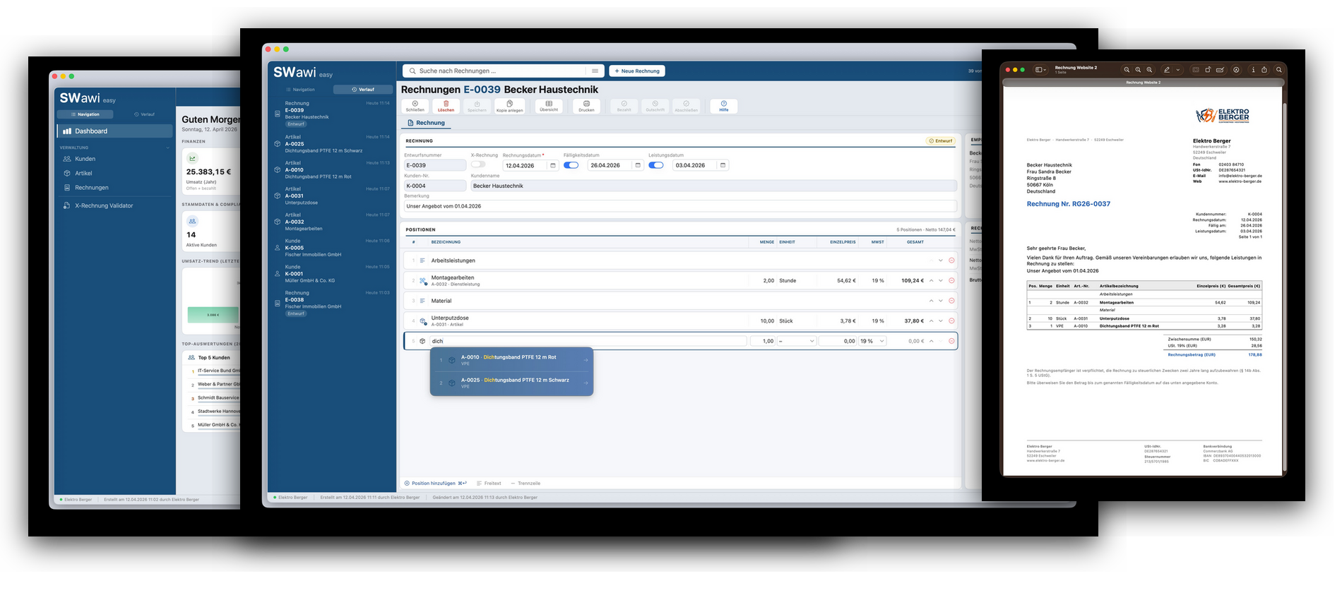Image resolution: width=1342 pixels, height=600 pixels.
Task: Enable the X-Rechnung switch
Action: (478, 164)
